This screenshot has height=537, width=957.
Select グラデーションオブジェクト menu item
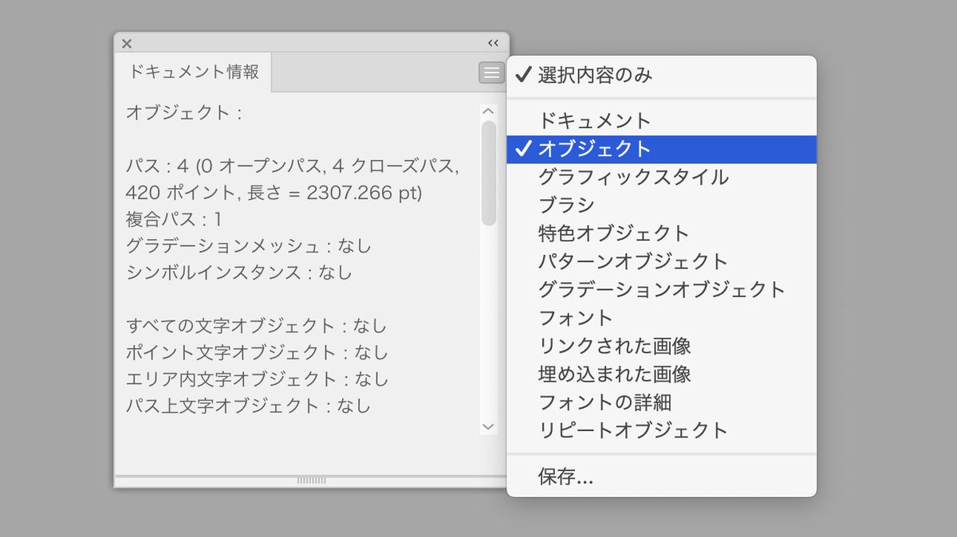662,289
